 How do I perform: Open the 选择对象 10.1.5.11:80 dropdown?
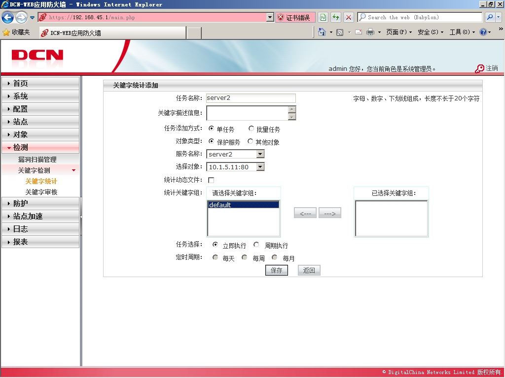coord(235,167)
